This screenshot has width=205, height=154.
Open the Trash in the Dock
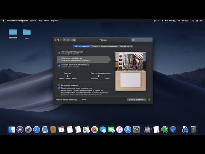pos(193,129)
